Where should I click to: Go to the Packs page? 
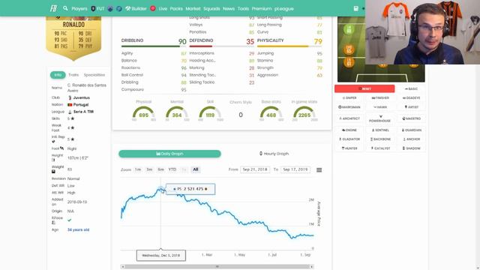click(176, 8)
